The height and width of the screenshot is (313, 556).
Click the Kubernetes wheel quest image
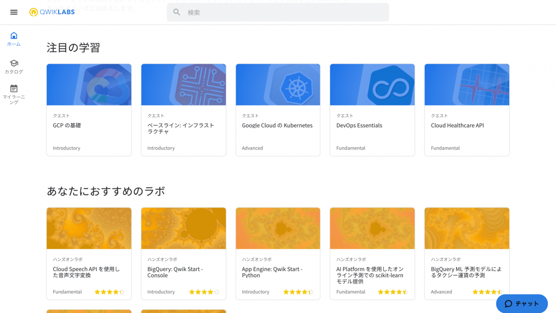[x=278, y=85]
